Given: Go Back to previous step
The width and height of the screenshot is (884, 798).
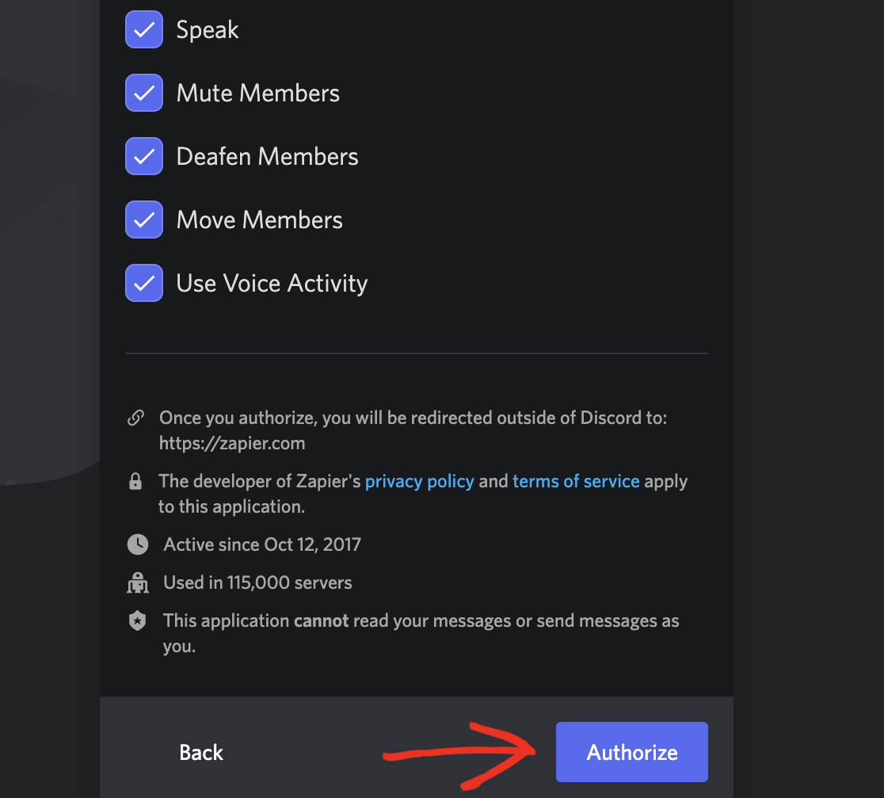Looking at the screenshot, I should (201, 752).
